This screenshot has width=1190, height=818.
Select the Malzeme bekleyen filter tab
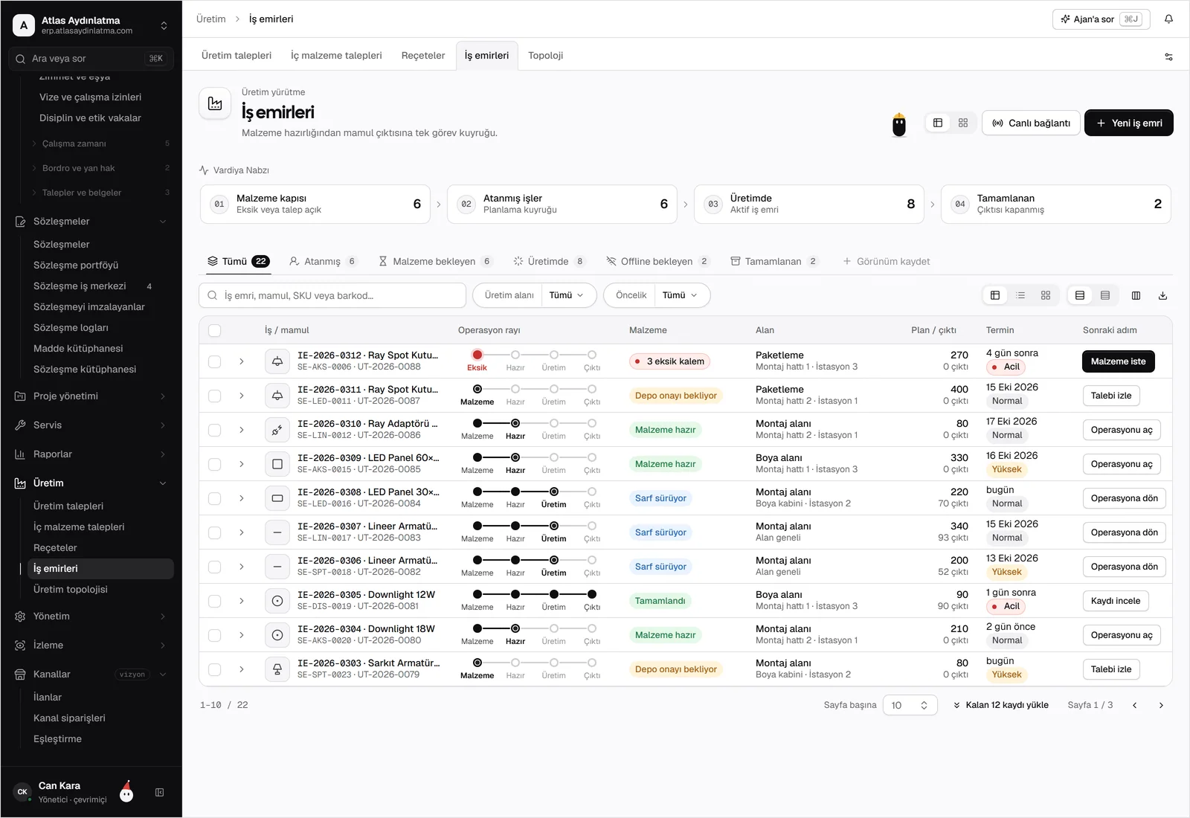tap(435, 261)
